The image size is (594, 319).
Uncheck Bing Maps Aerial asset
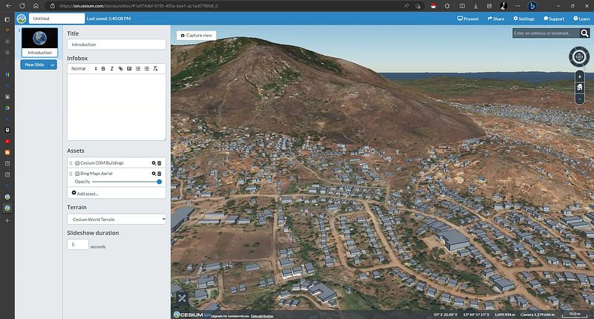point(77,173)
